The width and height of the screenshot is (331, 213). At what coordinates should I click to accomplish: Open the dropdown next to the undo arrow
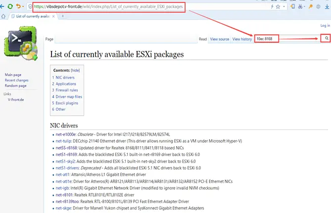pos(23,7)
